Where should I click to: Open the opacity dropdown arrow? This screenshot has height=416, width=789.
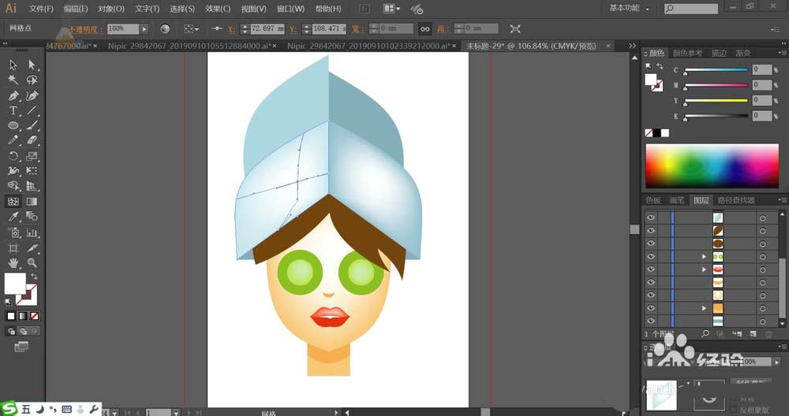pyautogui.click(x=144, y=28)
